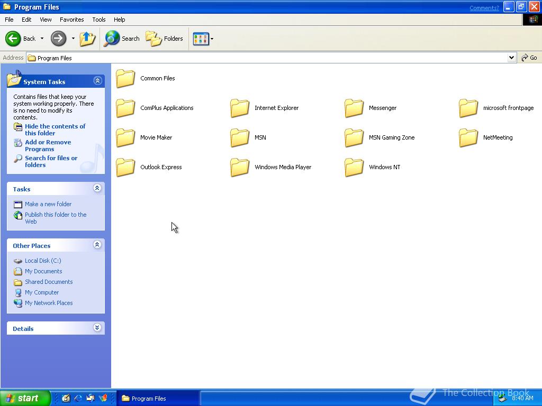Go back using the green Back arrow
The height and width of the screenshot is (406, 542).
[21, 38]
